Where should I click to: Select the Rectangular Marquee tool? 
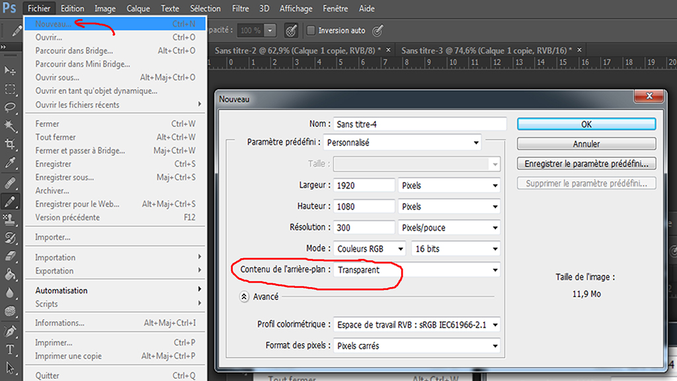tap(9, 89)
